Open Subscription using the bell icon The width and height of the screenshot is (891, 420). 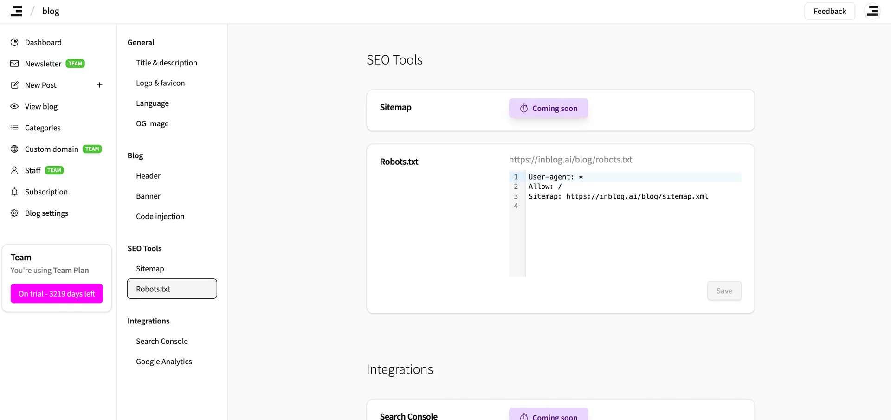(x=14, y=192)
